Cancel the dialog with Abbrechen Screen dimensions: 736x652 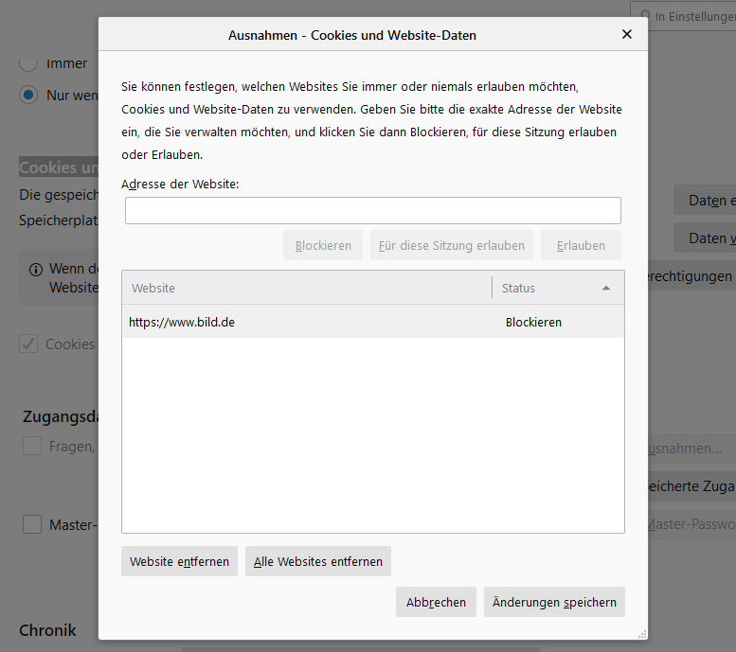[436, 602]
